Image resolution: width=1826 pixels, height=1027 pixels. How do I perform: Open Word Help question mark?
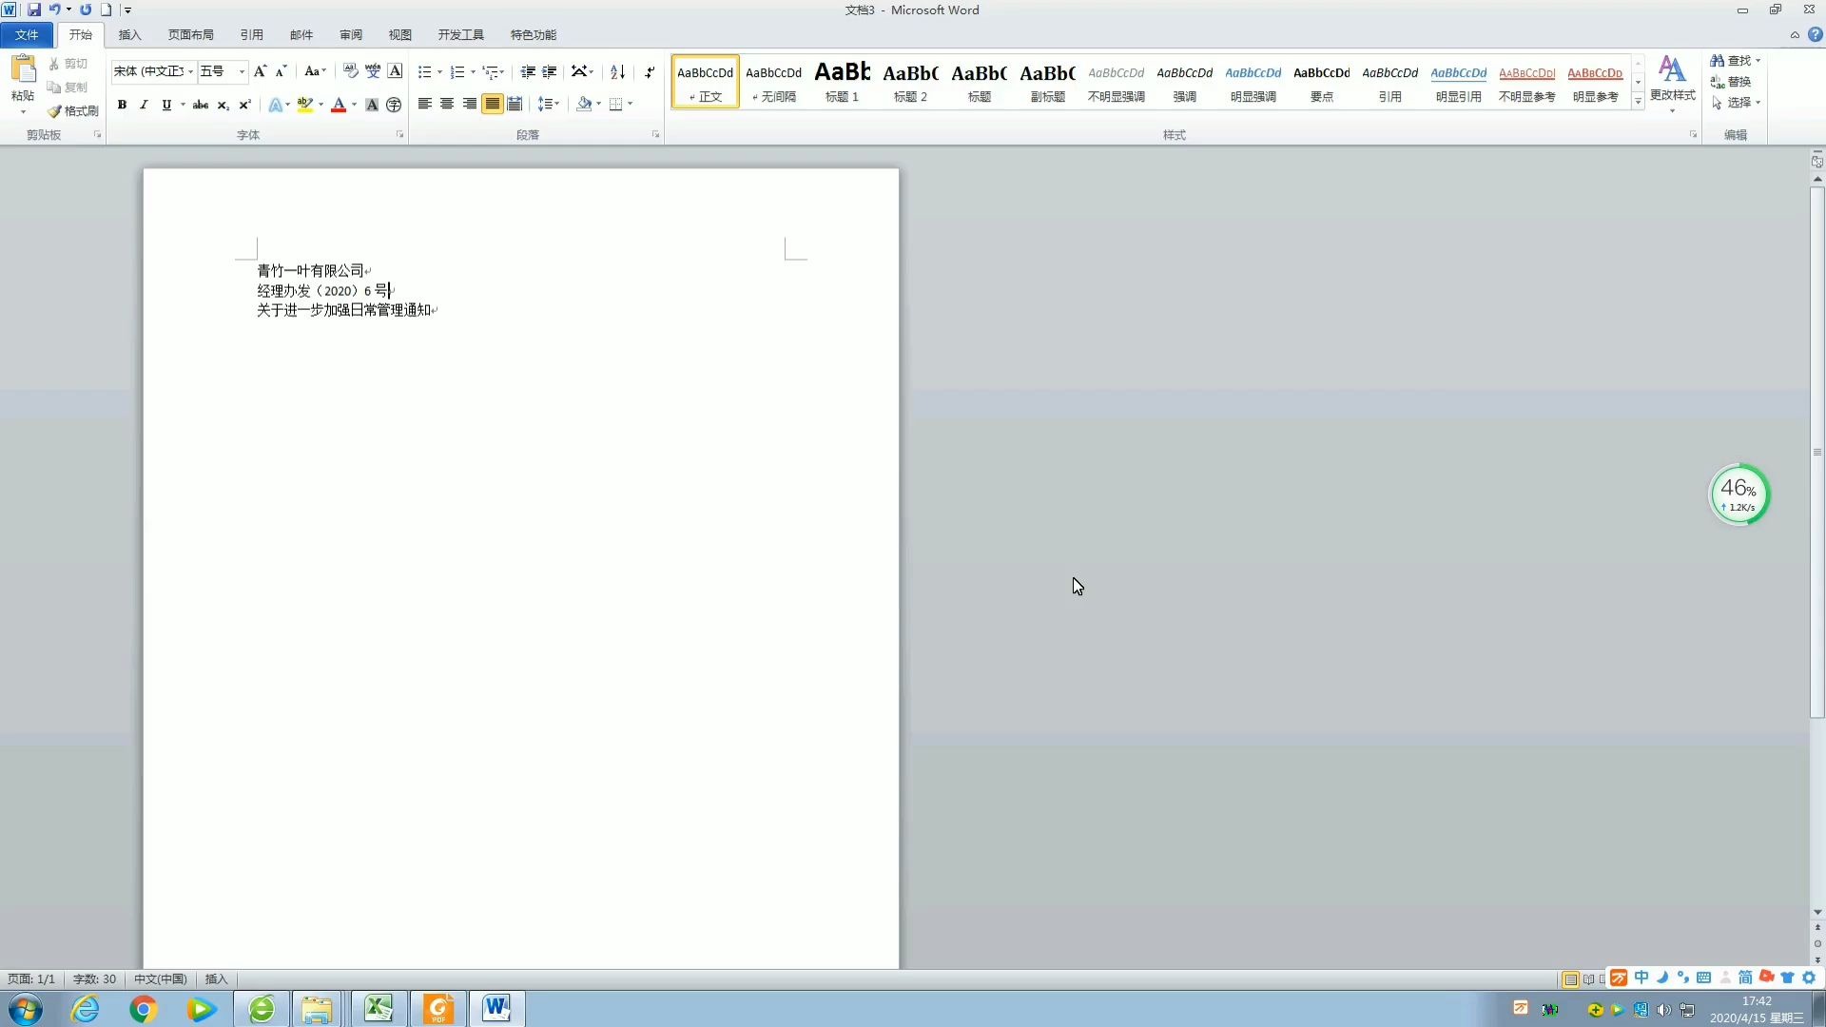[x=1815, y=34]
